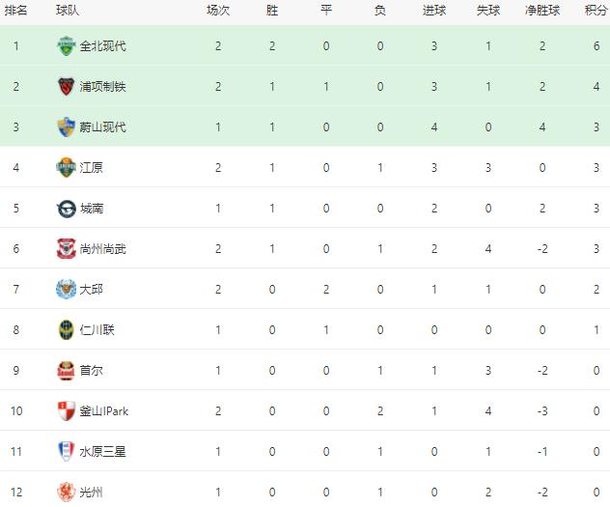Click the 全北现代 team logo
Viewport: 610px width, 507px height.
[67, 46]
